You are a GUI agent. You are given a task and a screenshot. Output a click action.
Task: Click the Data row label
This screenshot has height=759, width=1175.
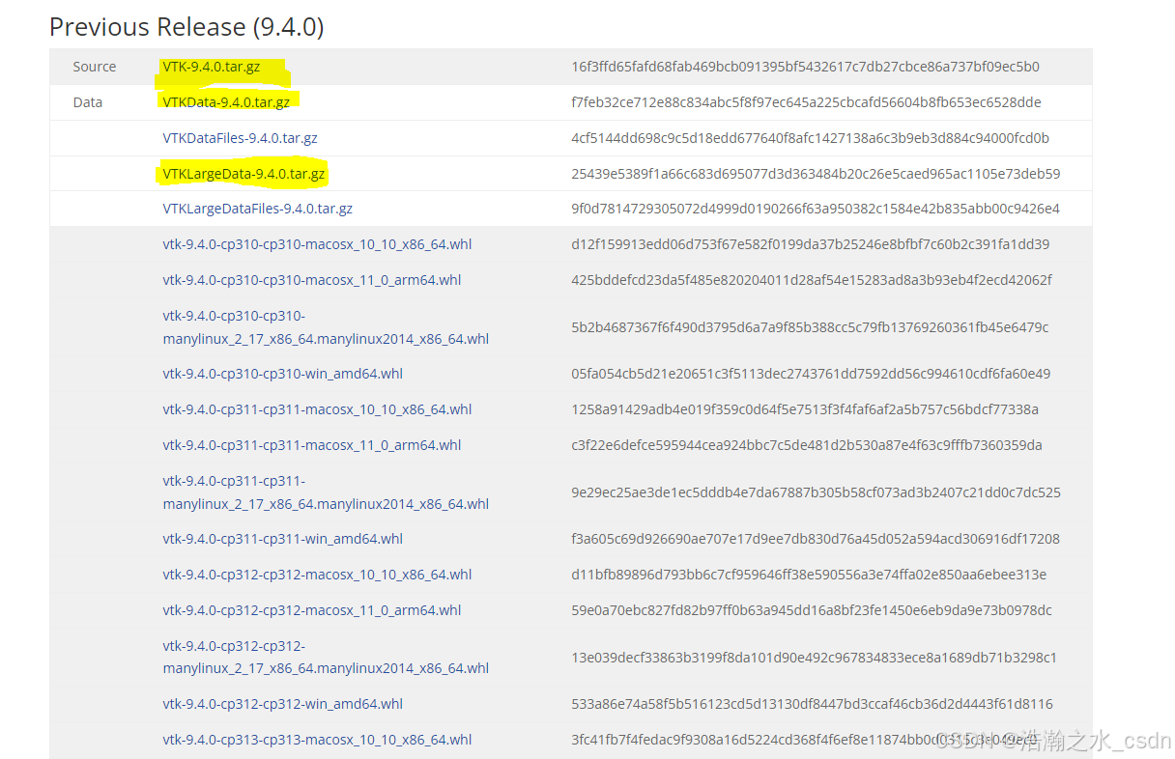point(87,102)
